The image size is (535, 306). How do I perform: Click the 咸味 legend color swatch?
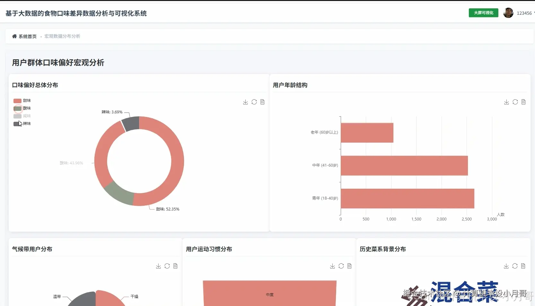coord(17,116)
